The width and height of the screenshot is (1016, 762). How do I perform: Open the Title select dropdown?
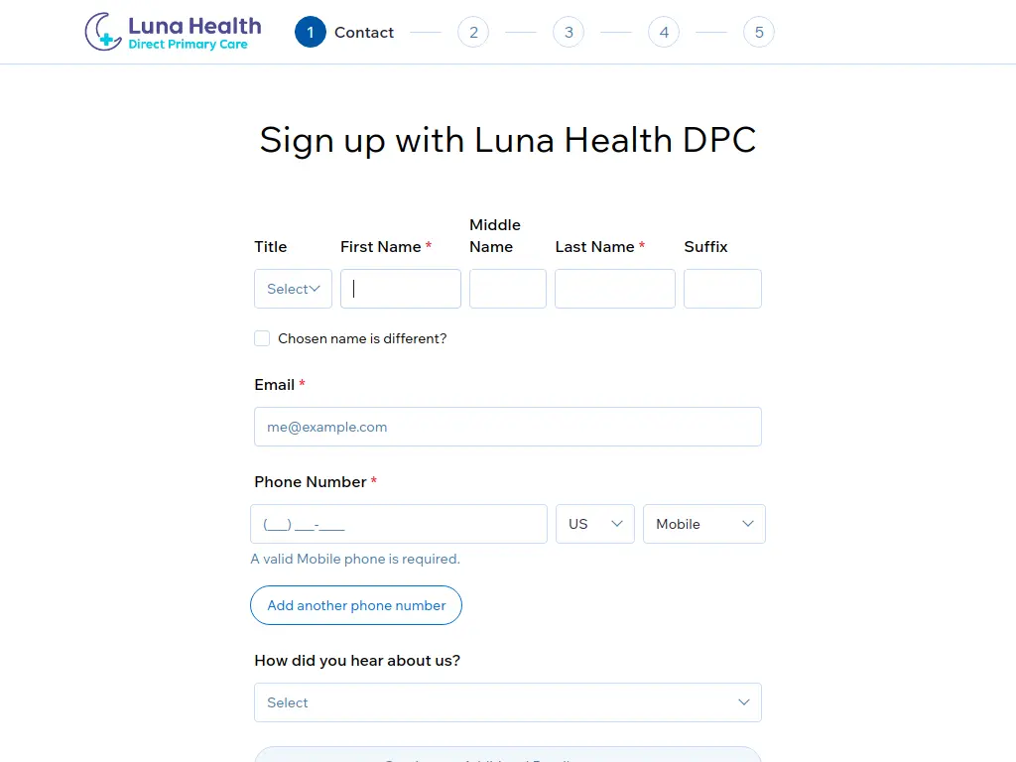tap(293, 289)
